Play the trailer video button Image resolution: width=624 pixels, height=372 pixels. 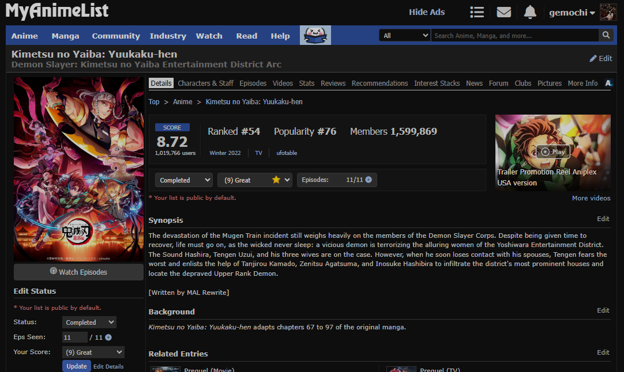553,152
